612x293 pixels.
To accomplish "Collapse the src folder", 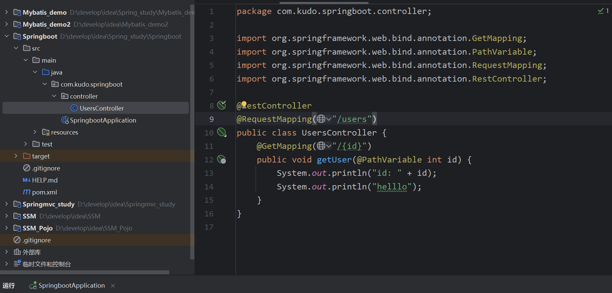I will (16, 48).
